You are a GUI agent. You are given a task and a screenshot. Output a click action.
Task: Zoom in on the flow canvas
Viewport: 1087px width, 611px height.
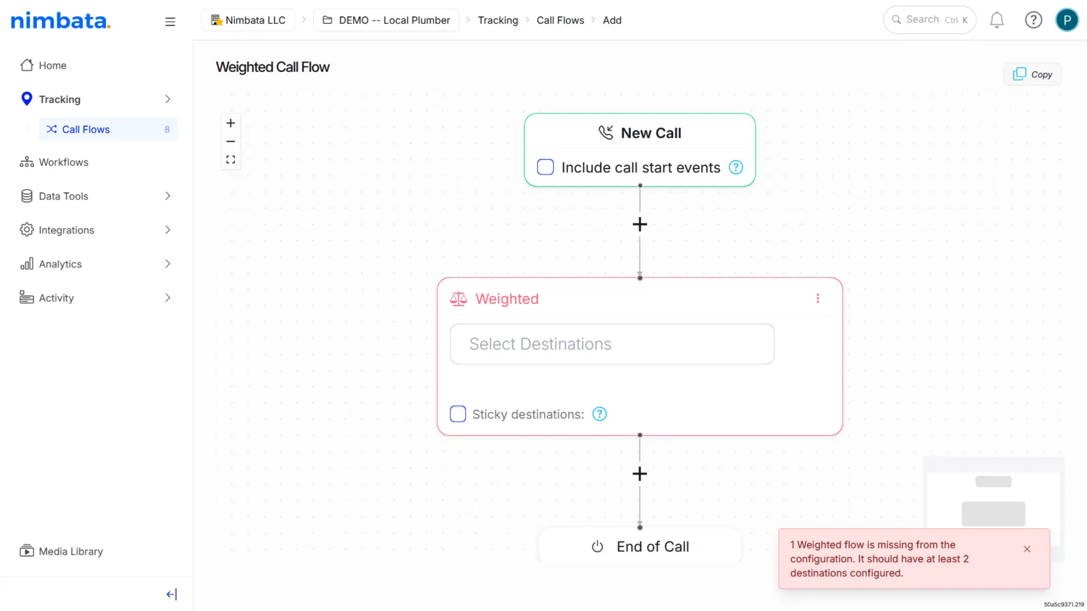(x=231, y=123)
